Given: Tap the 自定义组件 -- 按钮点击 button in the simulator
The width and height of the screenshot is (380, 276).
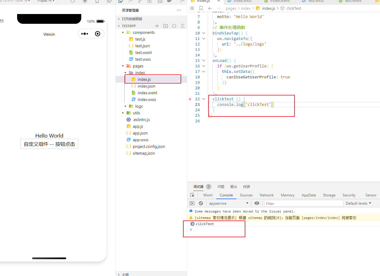Looking at the screenshot, I should coord(49,144).
